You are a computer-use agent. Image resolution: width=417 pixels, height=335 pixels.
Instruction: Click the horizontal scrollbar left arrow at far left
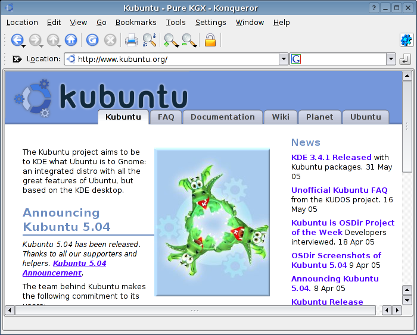[10, 310]
